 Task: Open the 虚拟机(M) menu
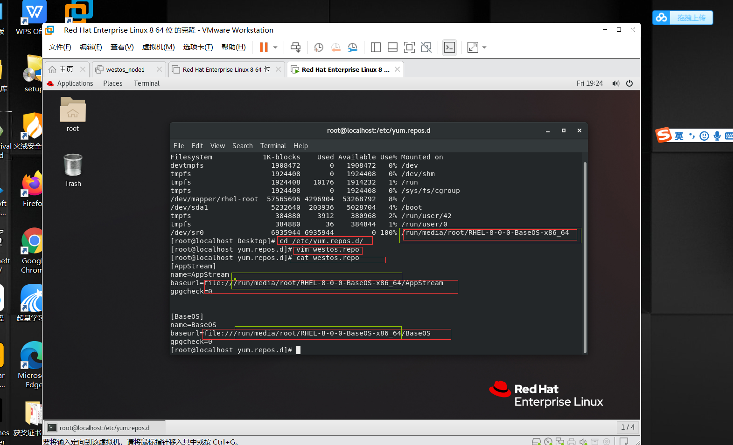tap(158, 47)
